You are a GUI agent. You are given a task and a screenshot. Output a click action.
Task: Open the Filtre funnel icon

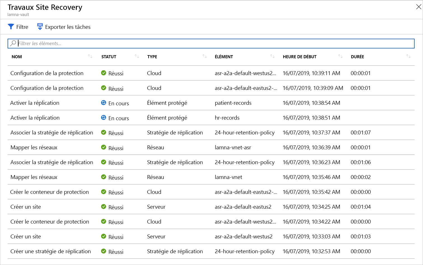pos(11,27)
